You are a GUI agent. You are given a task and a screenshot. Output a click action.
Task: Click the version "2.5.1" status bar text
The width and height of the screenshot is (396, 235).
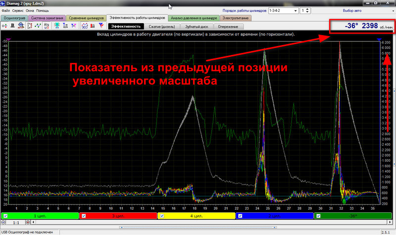(x=386, y=233)
